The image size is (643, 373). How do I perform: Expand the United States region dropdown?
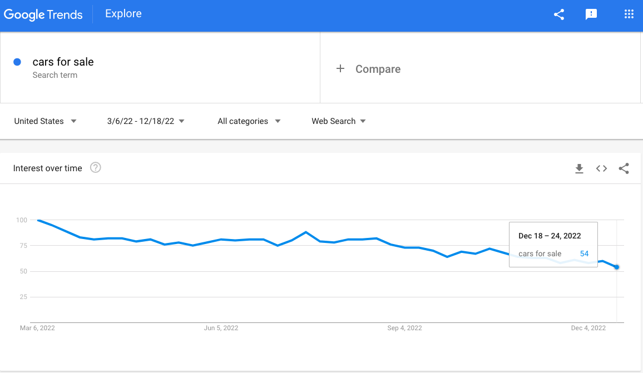click(x=46, y=121)
